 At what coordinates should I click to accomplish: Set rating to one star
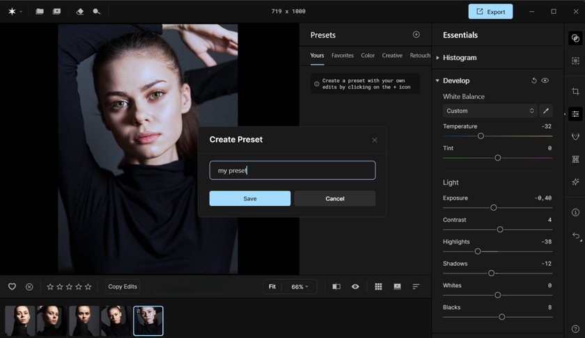click(x=50, y=287)
